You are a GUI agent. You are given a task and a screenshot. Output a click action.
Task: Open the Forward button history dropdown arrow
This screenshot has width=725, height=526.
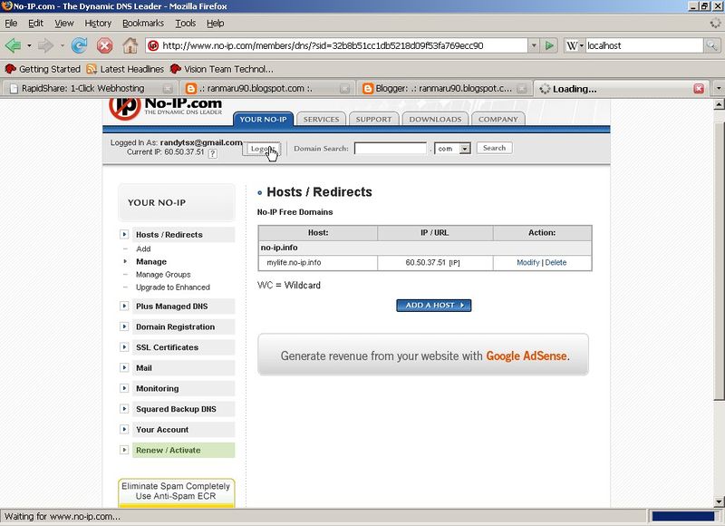[x=62, y=45]
